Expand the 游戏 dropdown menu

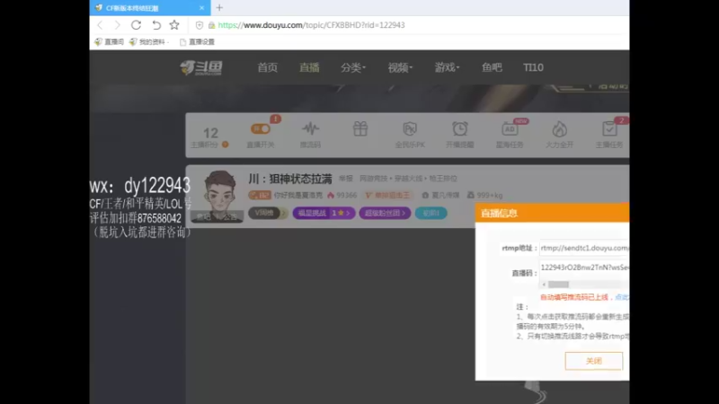(x=447, y=68)
